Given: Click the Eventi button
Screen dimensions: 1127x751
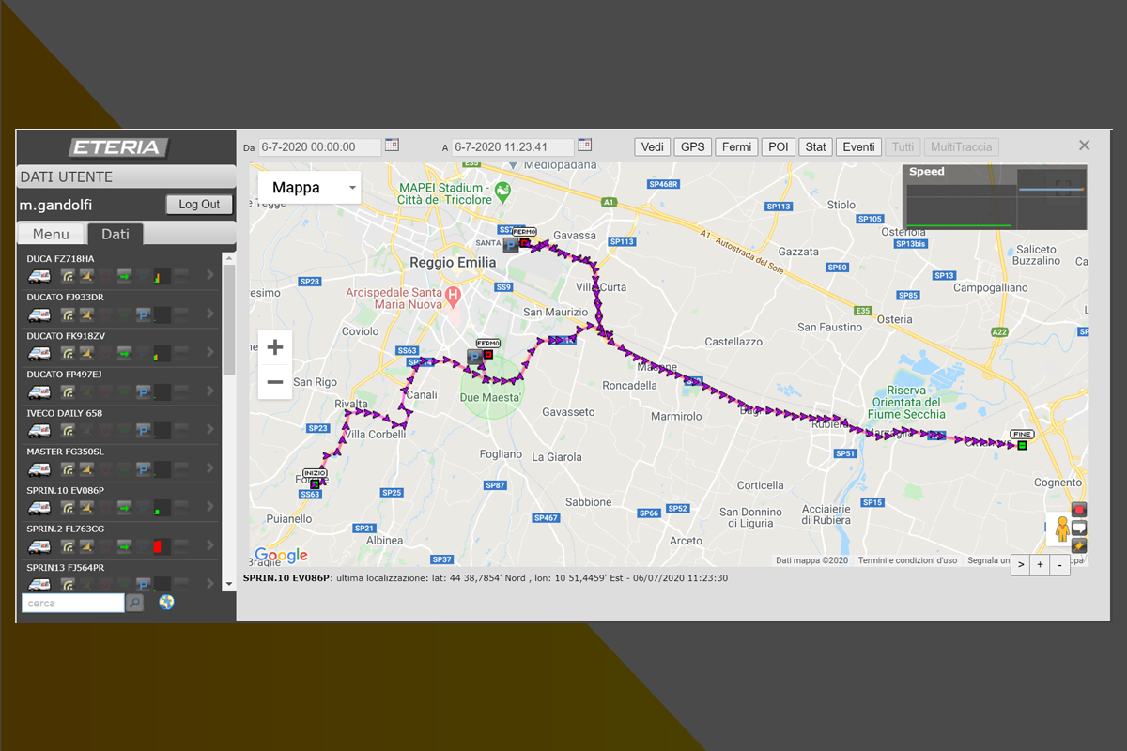Looking at the screenshot, I should [859, 147].
